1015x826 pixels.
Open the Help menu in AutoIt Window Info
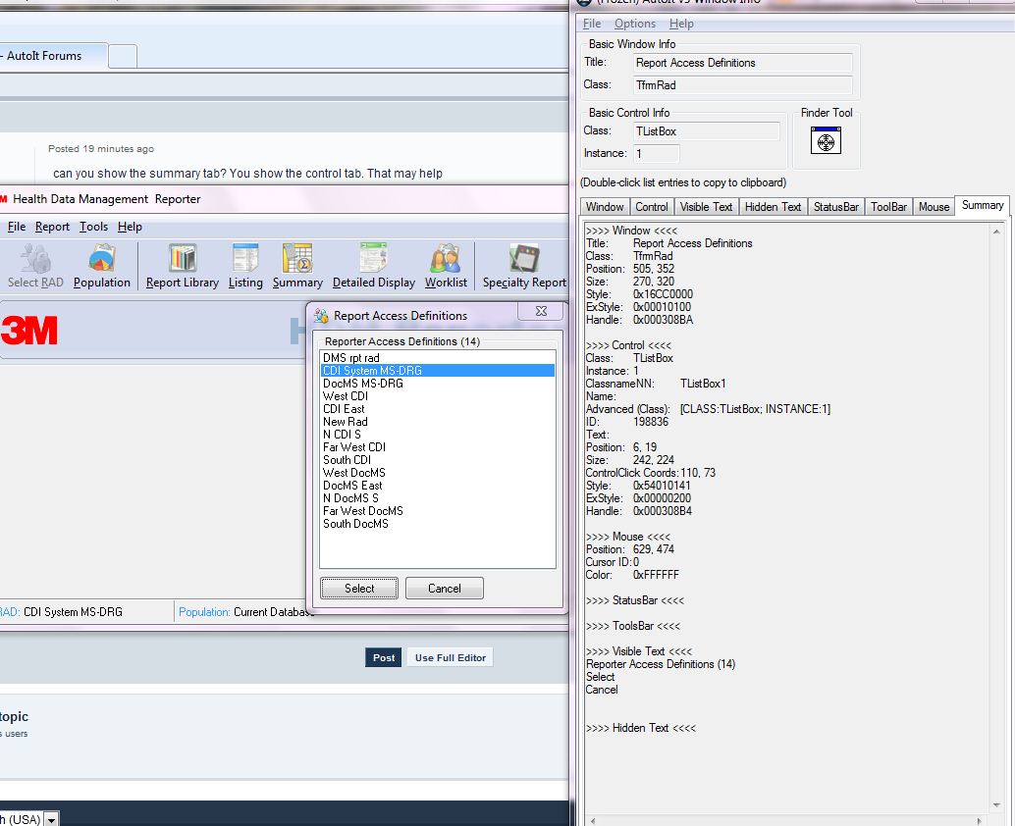pyautogui.click(x=681, y=24)
